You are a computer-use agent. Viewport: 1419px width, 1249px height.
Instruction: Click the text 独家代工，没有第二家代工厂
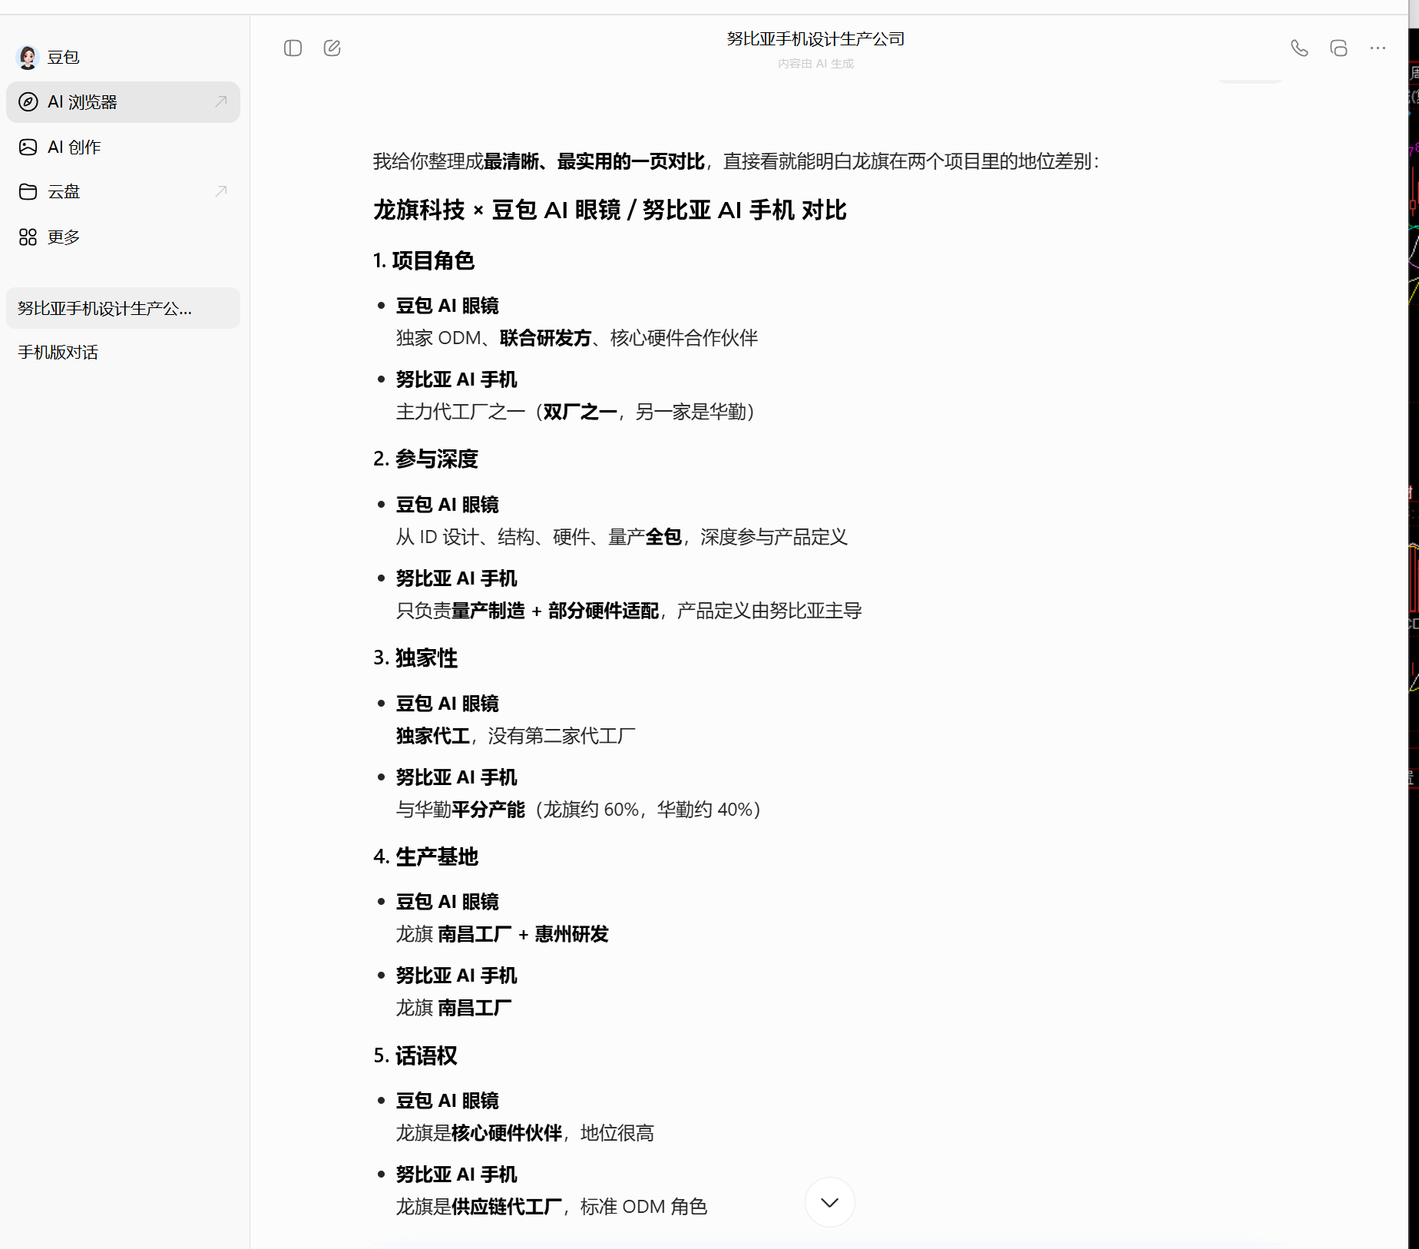(x=516, y=736)
